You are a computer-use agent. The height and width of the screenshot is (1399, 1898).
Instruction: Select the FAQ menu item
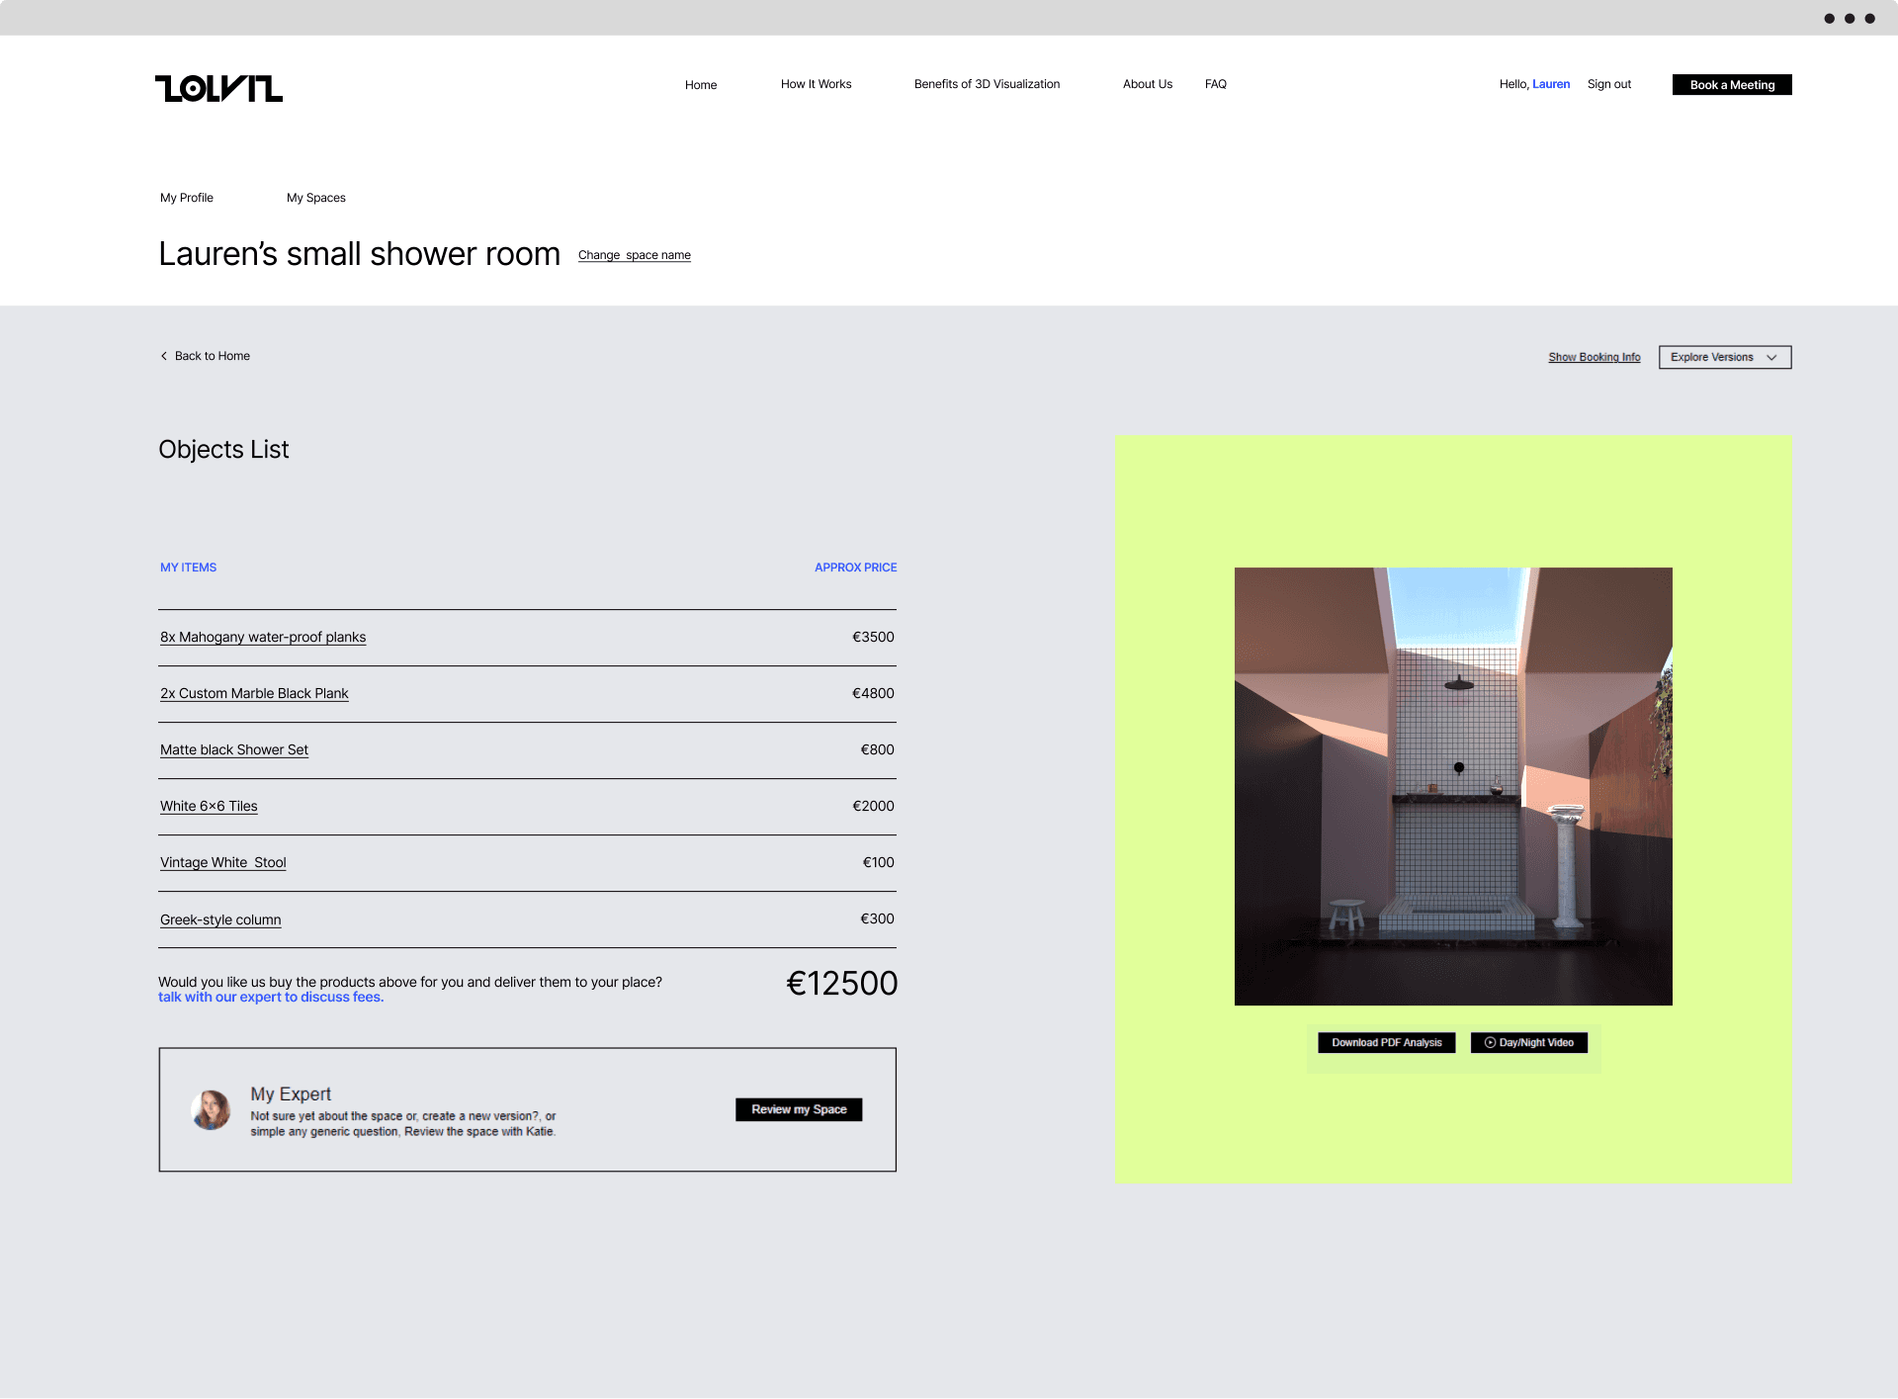coord(1216,82)
